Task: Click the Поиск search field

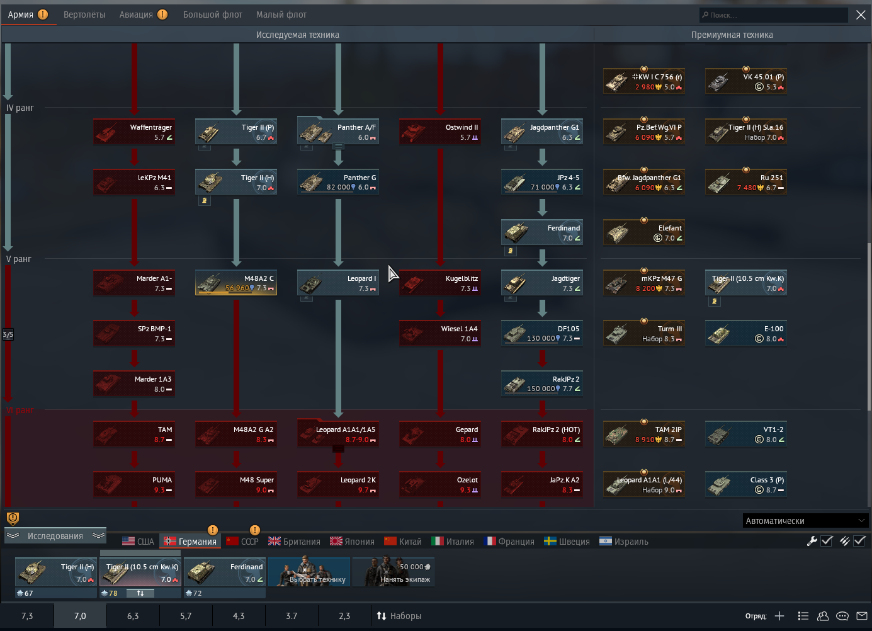Action: pyautogui.click(x=773, y=15)
